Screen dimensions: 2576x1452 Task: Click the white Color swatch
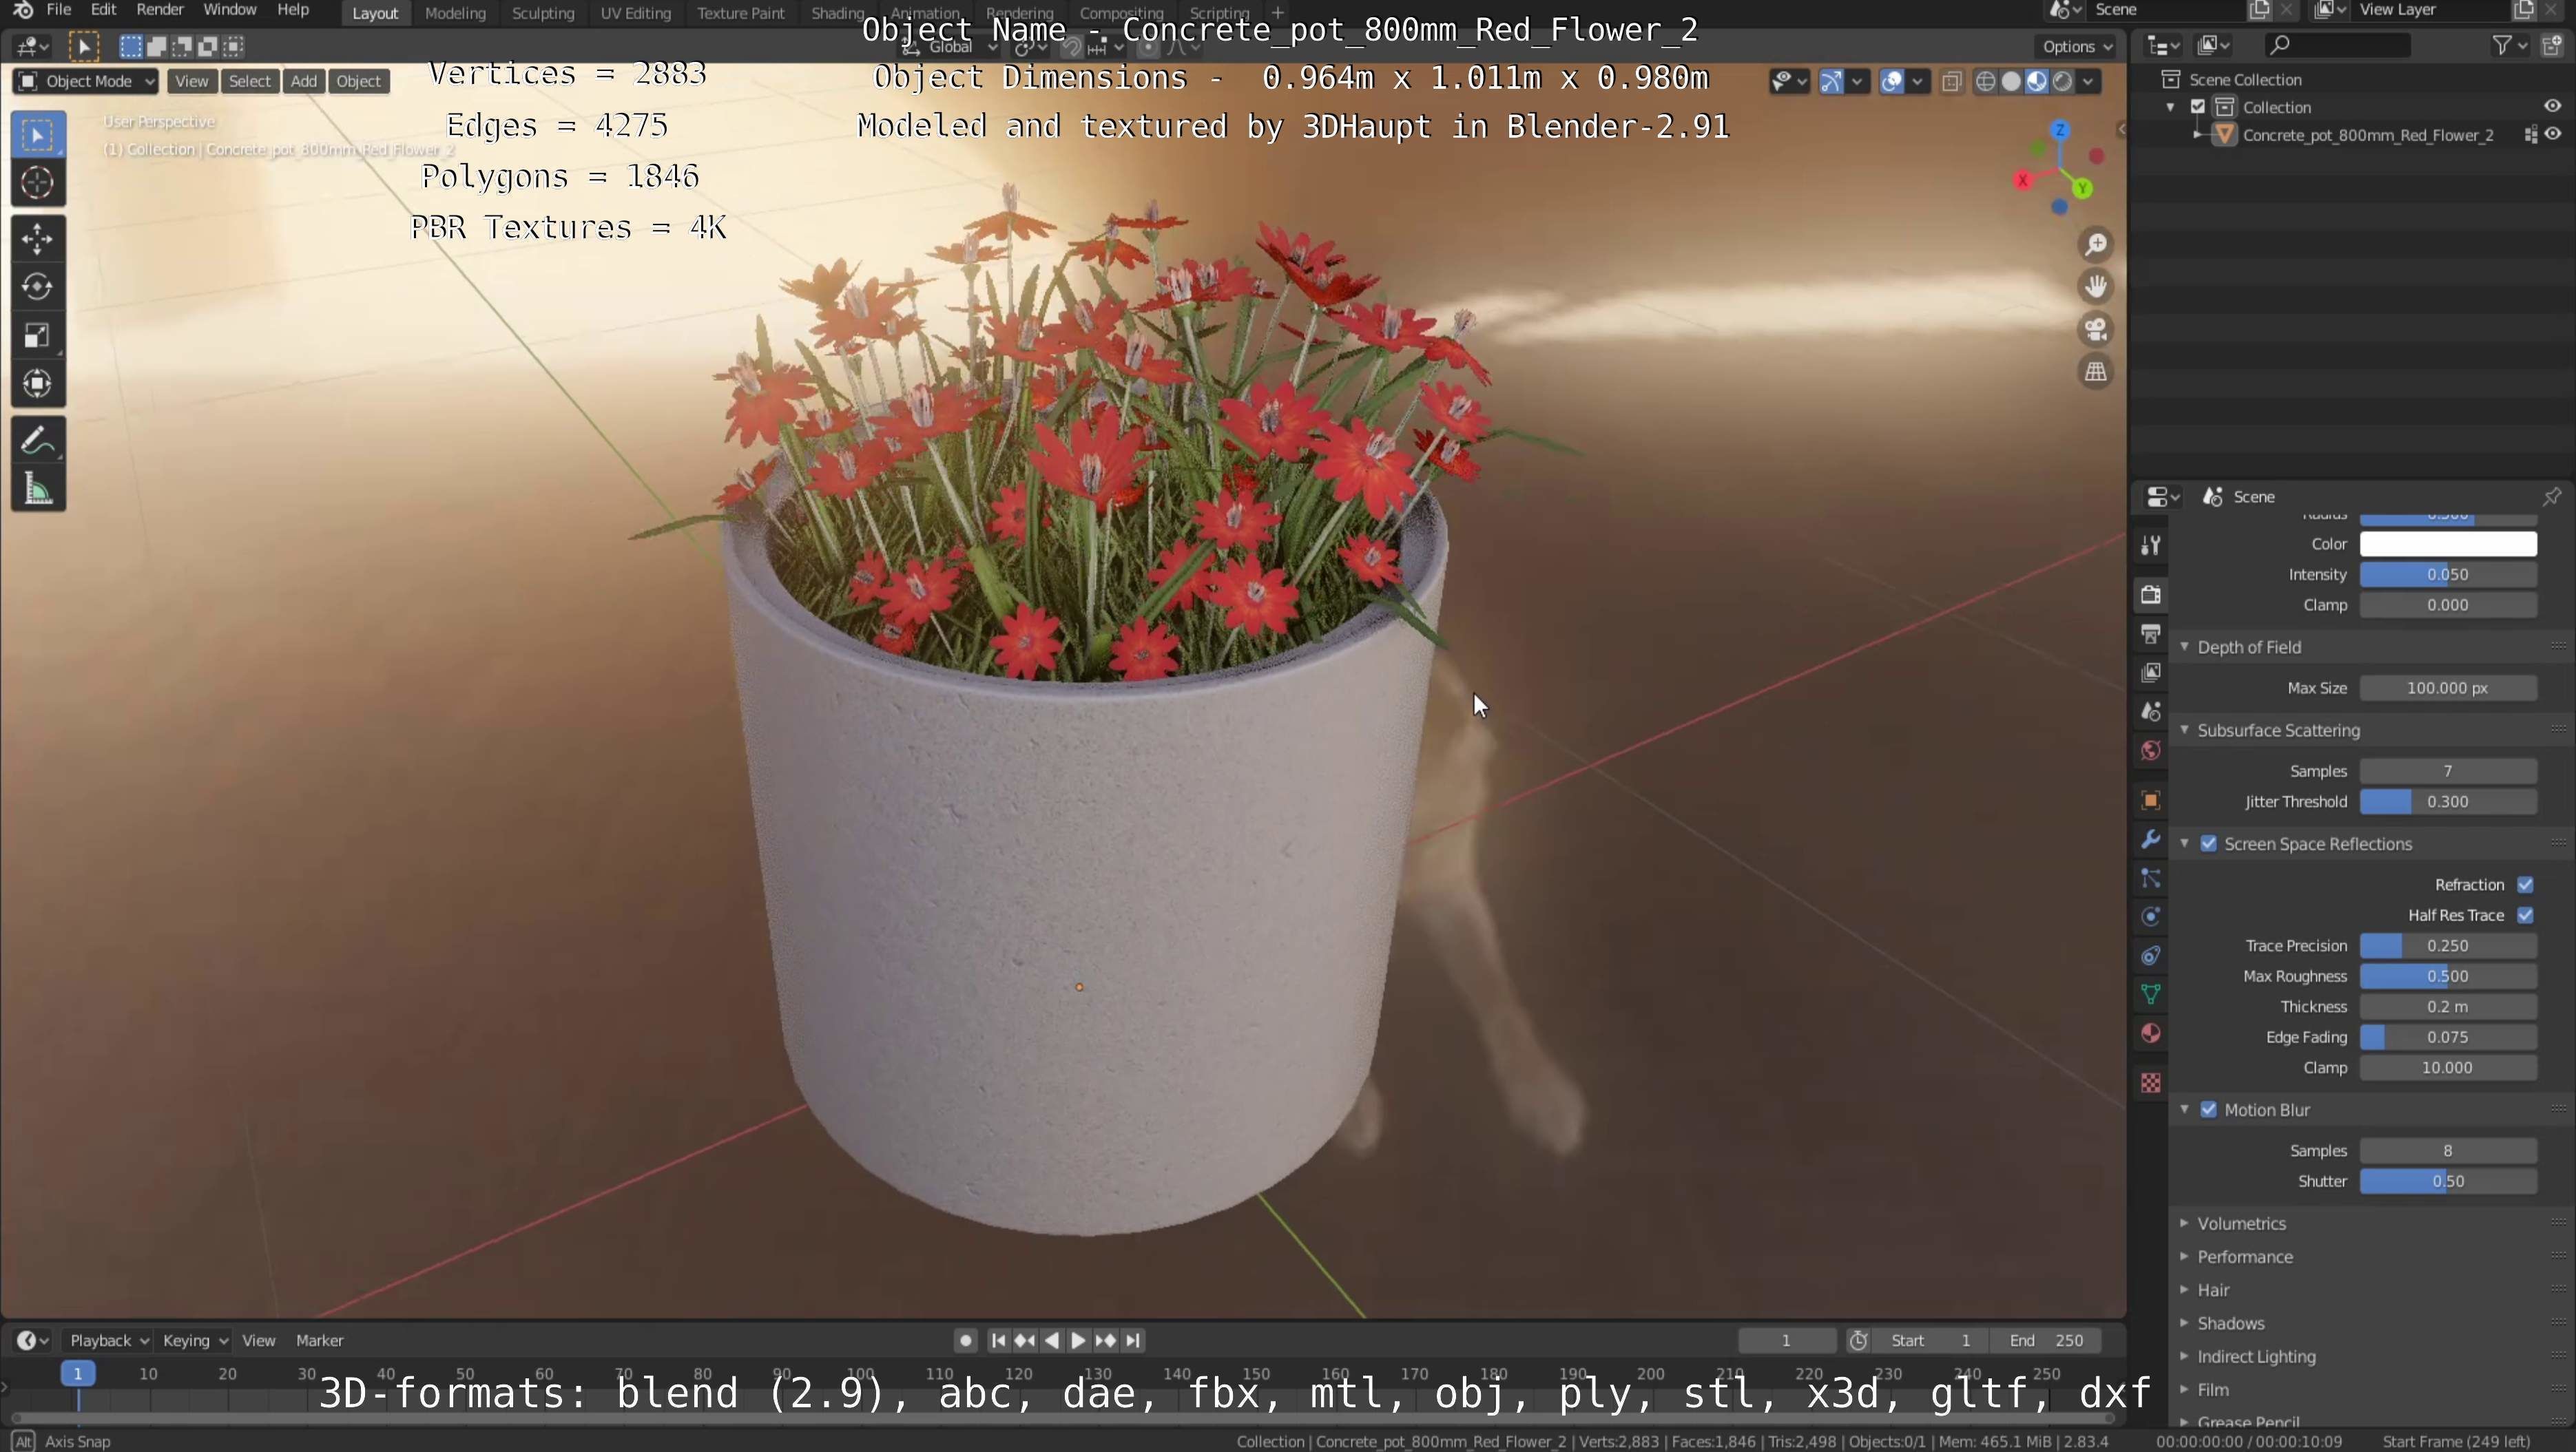pyautogui.click(x=2448, y=545)
